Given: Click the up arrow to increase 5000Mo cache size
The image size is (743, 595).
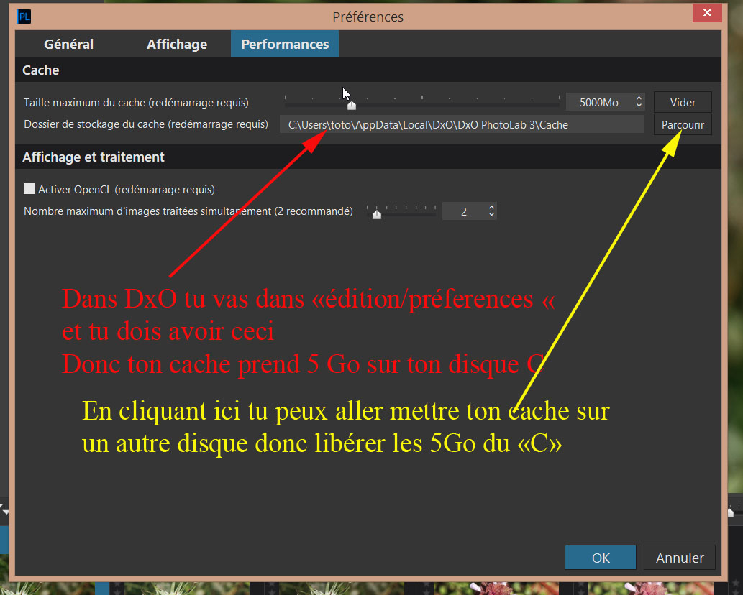Looking at the screenshot, I should pos(637,98).
